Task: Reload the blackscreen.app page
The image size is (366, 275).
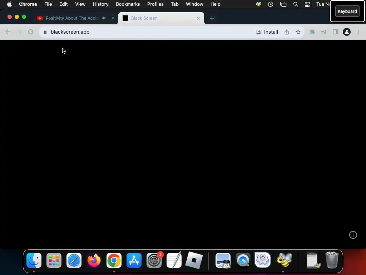Action: (31, 32)
